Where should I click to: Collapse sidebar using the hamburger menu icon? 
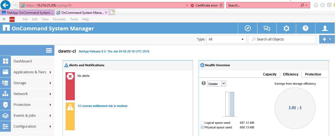[49, 50]
